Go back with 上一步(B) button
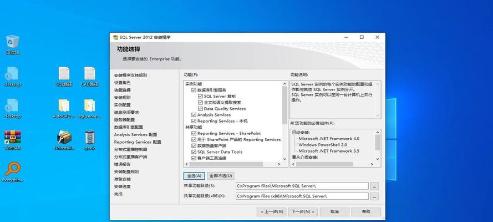Screen dimensions: 493x222 [271, 211]
